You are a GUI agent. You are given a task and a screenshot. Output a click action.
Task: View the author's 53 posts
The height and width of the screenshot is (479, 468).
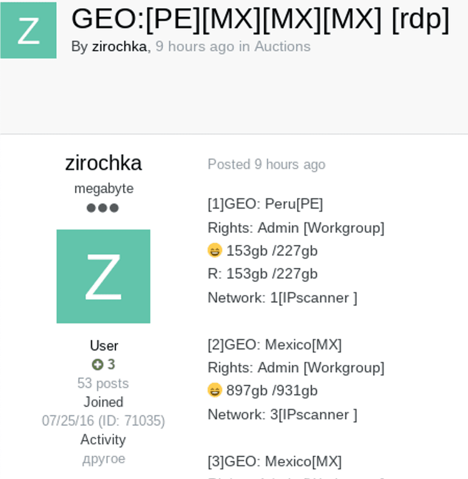click(103, 383)
